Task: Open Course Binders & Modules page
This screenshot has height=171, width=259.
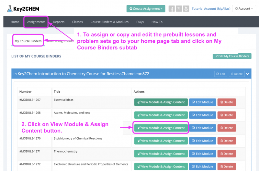Action: pyautogui.click(x=109, y=22)
